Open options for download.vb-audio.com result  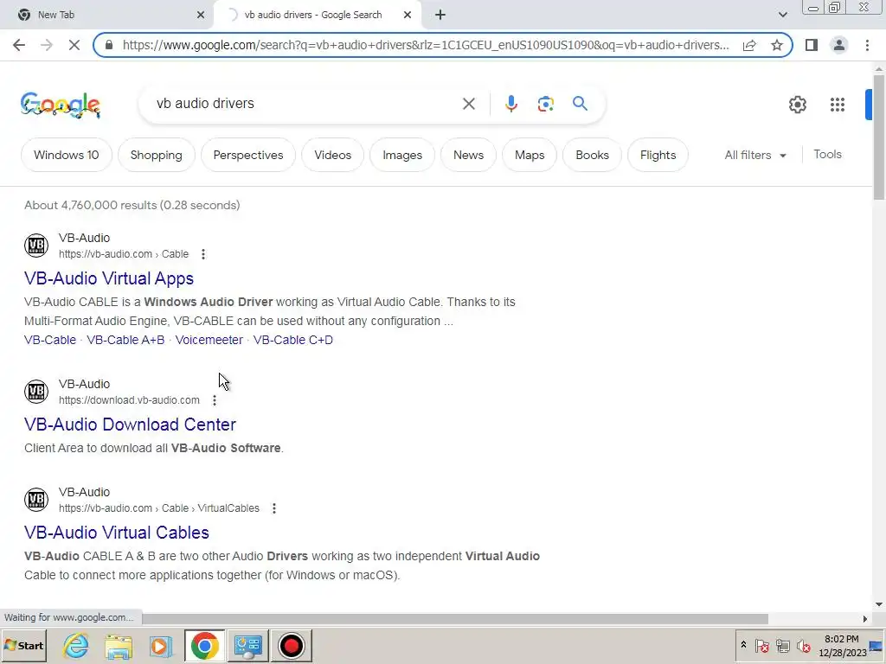[x=215, y=400]
